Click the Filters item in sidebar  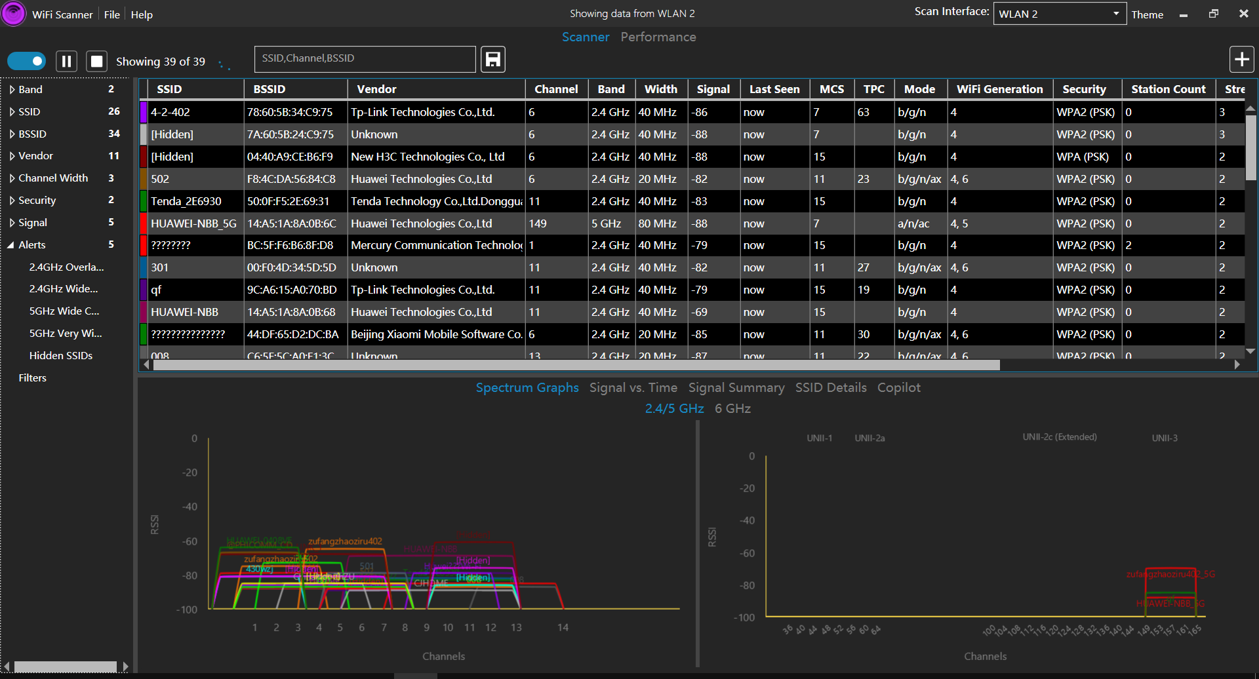(x=33, y=378)
